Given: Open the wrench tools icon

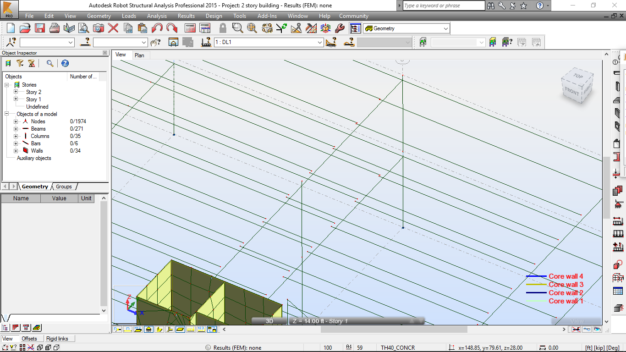Looking at the screenshot, I should tap(340, 28).
